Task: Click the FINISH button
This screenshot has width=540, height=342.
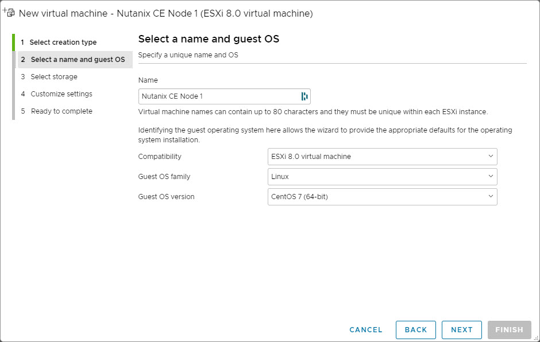Action: [x=509, y=329]
